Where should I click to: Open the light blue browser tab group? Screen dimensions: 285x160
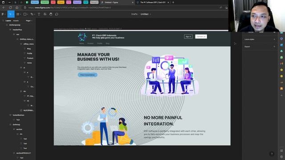point(35,2)
